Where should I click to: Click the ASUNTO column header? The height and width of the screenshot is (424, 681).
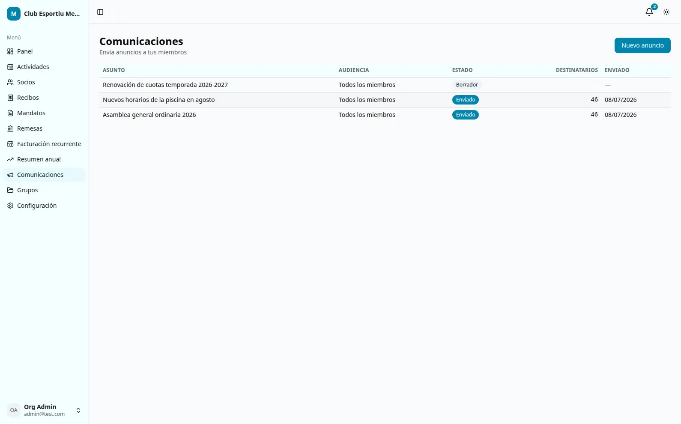point(114,70)
